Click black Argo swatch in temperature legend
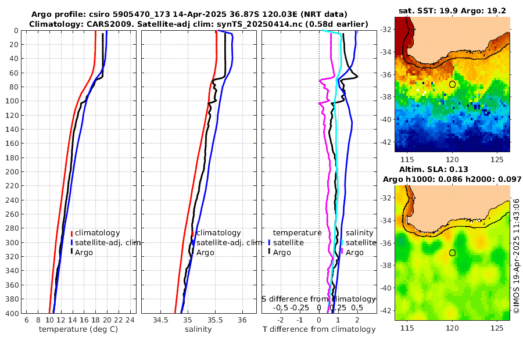 [71, 252]
